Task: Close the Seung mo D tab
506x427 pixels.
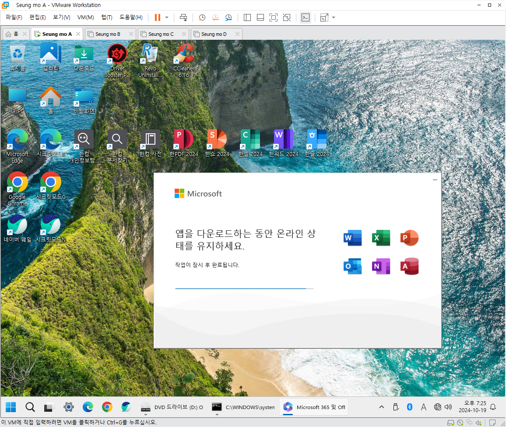Action: click(x=238, y=34)
